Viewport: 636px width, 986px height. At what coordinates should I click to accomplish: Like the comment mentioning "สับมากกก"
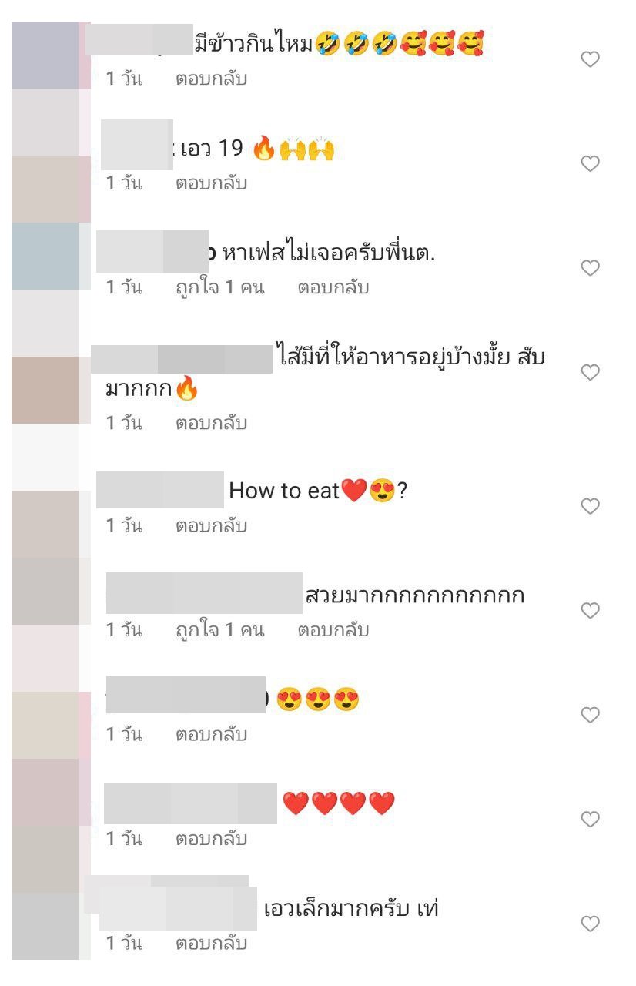click(590, 372)
